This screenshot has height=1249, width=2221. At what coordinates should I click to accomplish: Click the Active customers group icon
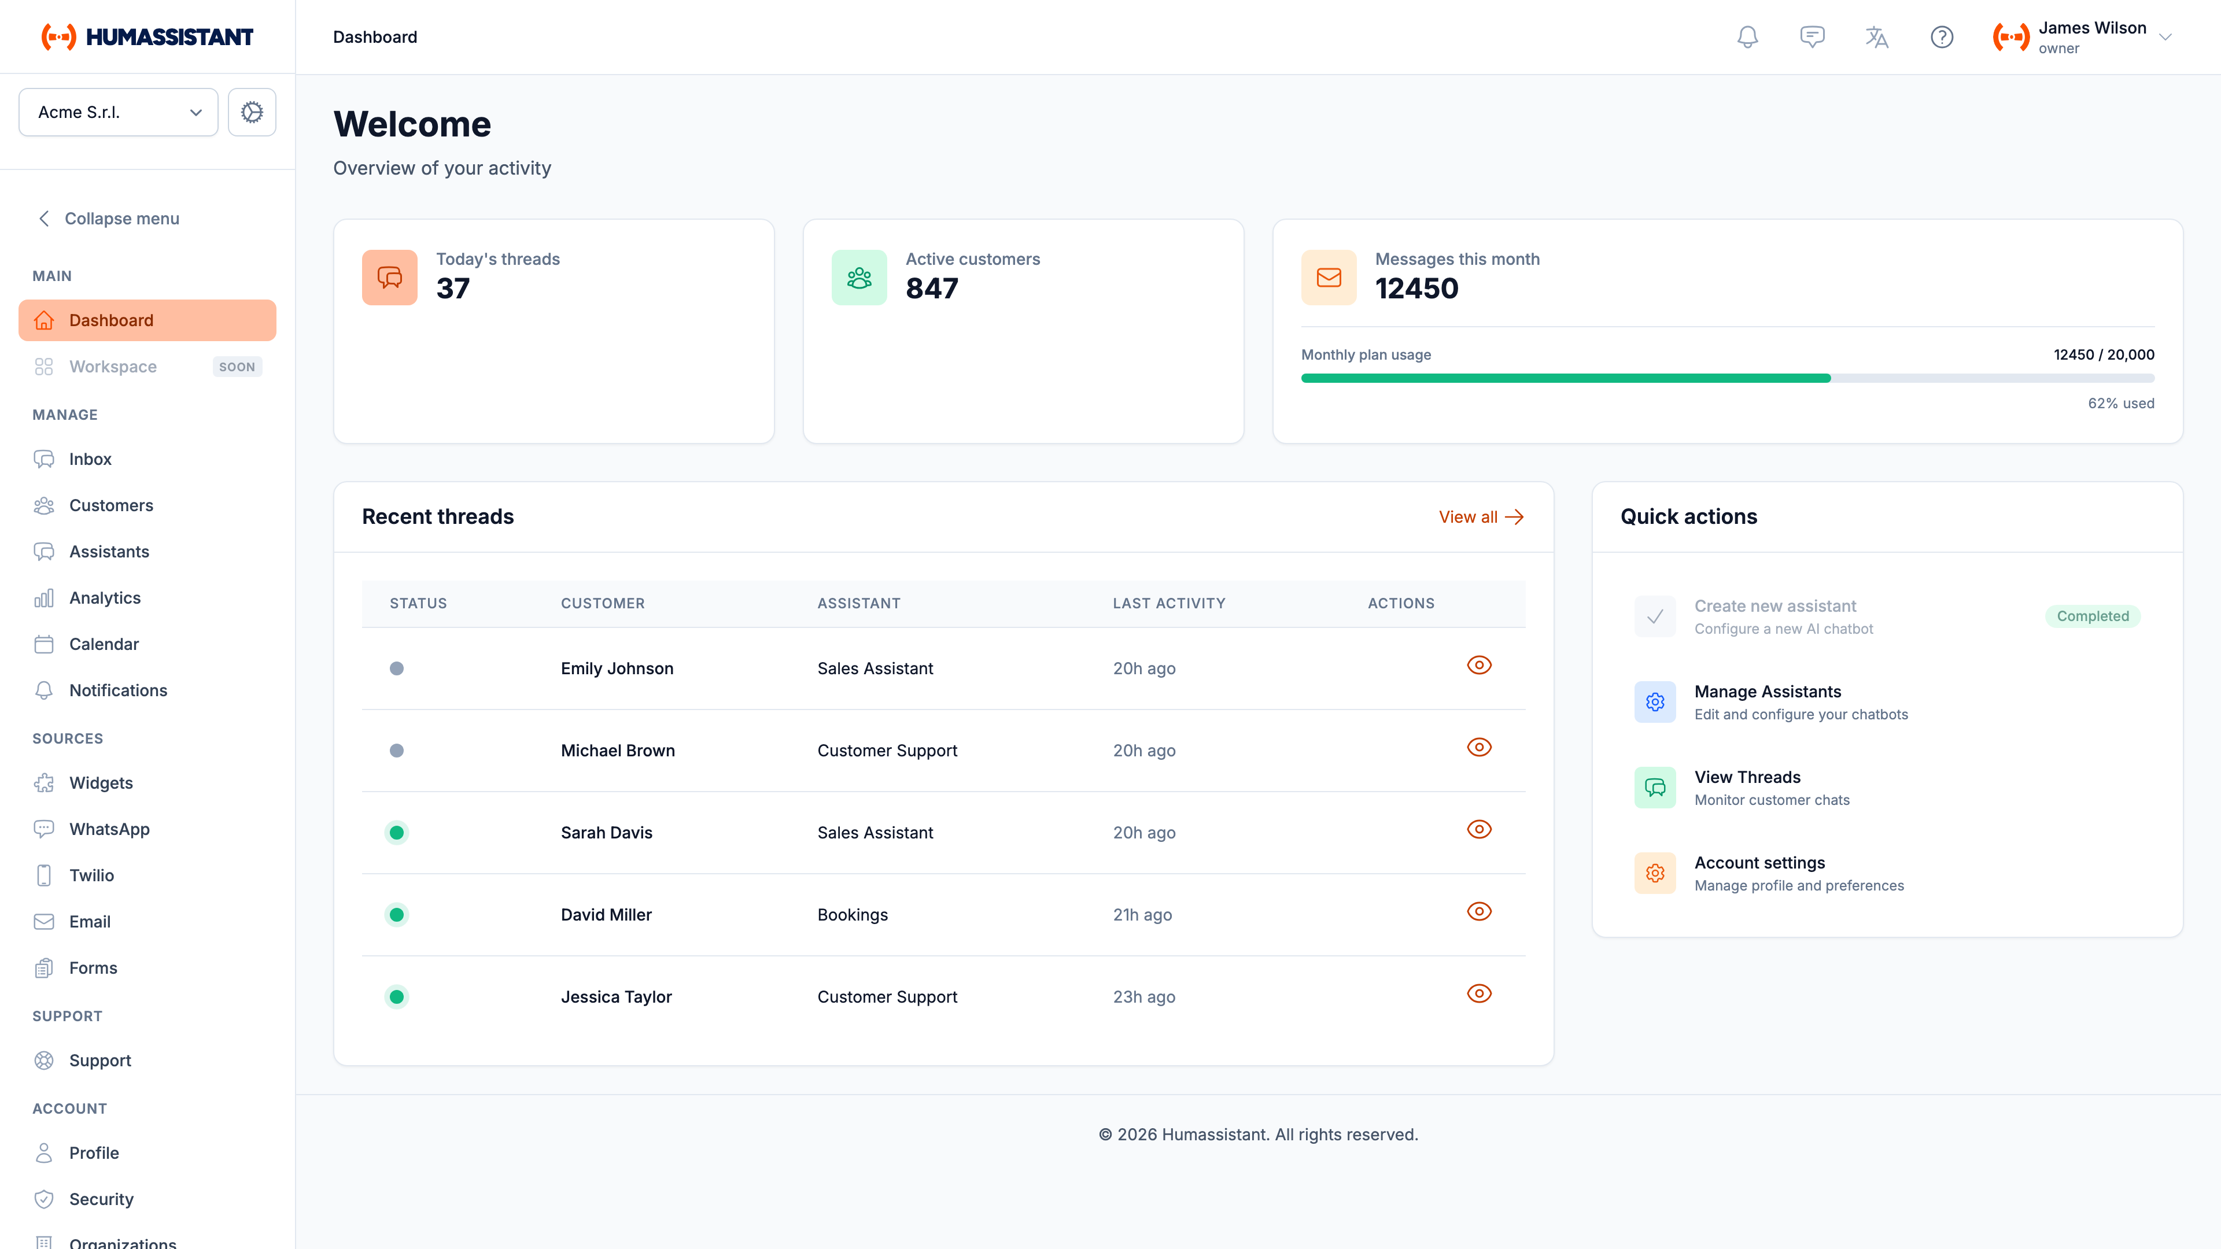859,278
